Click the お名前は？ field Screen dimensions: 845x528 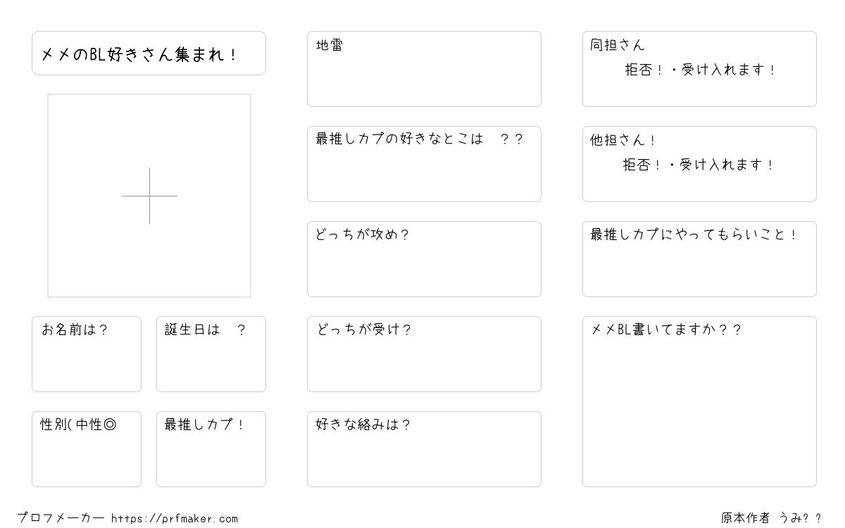point(87,354)
